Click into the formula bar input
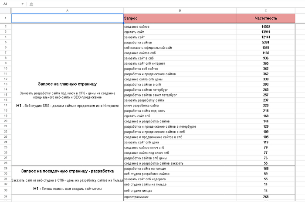This screenshot has width=305, height=202. coord(166,4)
